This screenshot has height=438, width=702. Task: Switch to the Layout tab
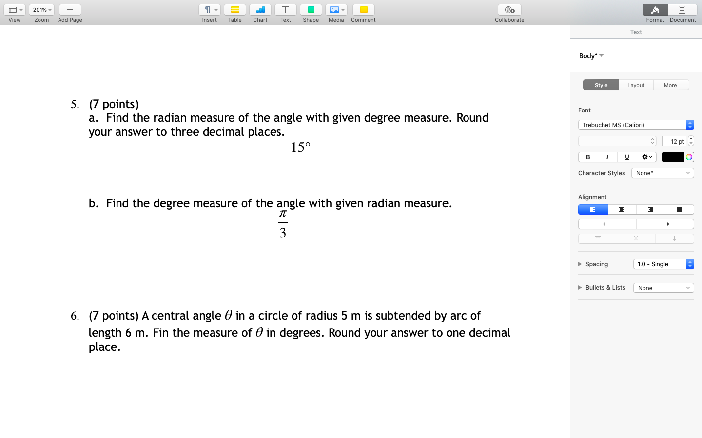pyautogui.click(x=636, y=85)
